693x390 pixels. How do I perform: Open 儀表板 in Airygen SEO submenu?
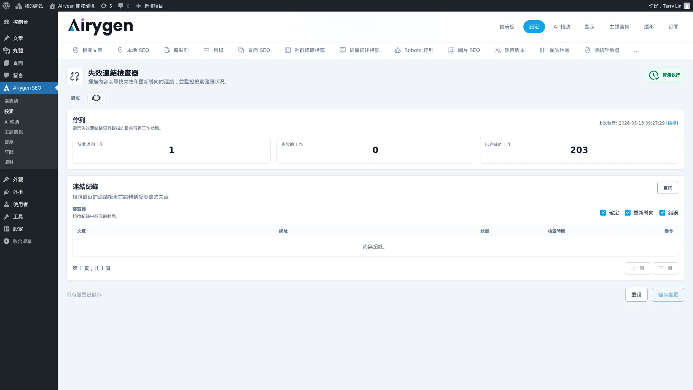pyautogui.click(x=29, y=101)
